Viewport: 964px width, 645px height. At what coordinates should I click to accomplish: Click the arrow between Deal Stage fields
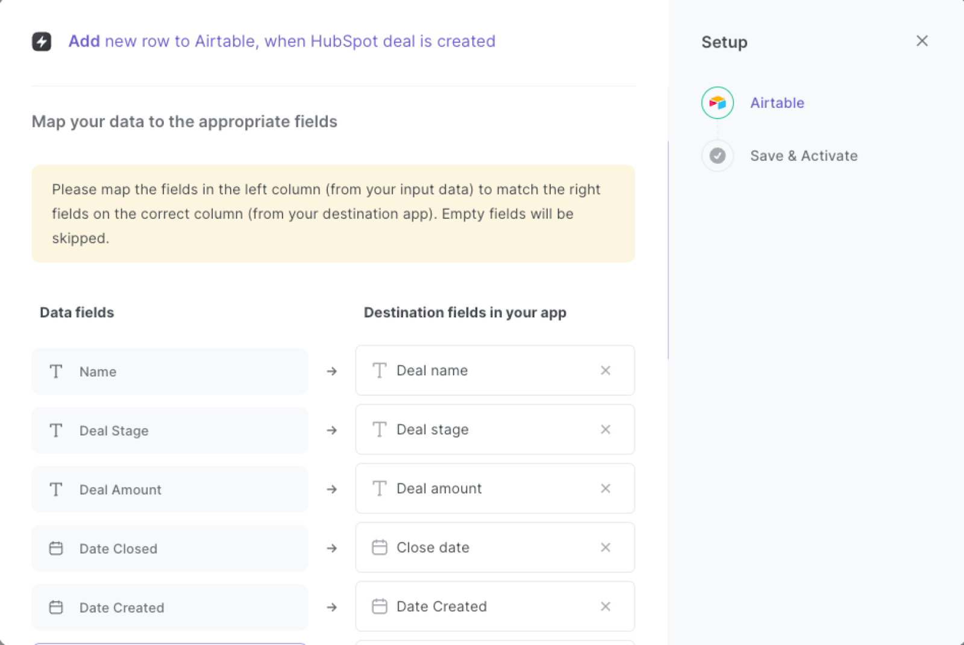pyautogui.click(x=331, y=431)
